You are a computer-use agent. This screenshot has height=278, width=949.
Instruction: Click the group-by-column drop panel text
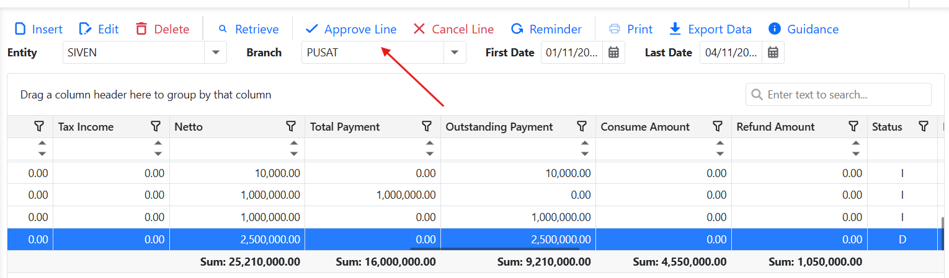(x=146, y=95)
